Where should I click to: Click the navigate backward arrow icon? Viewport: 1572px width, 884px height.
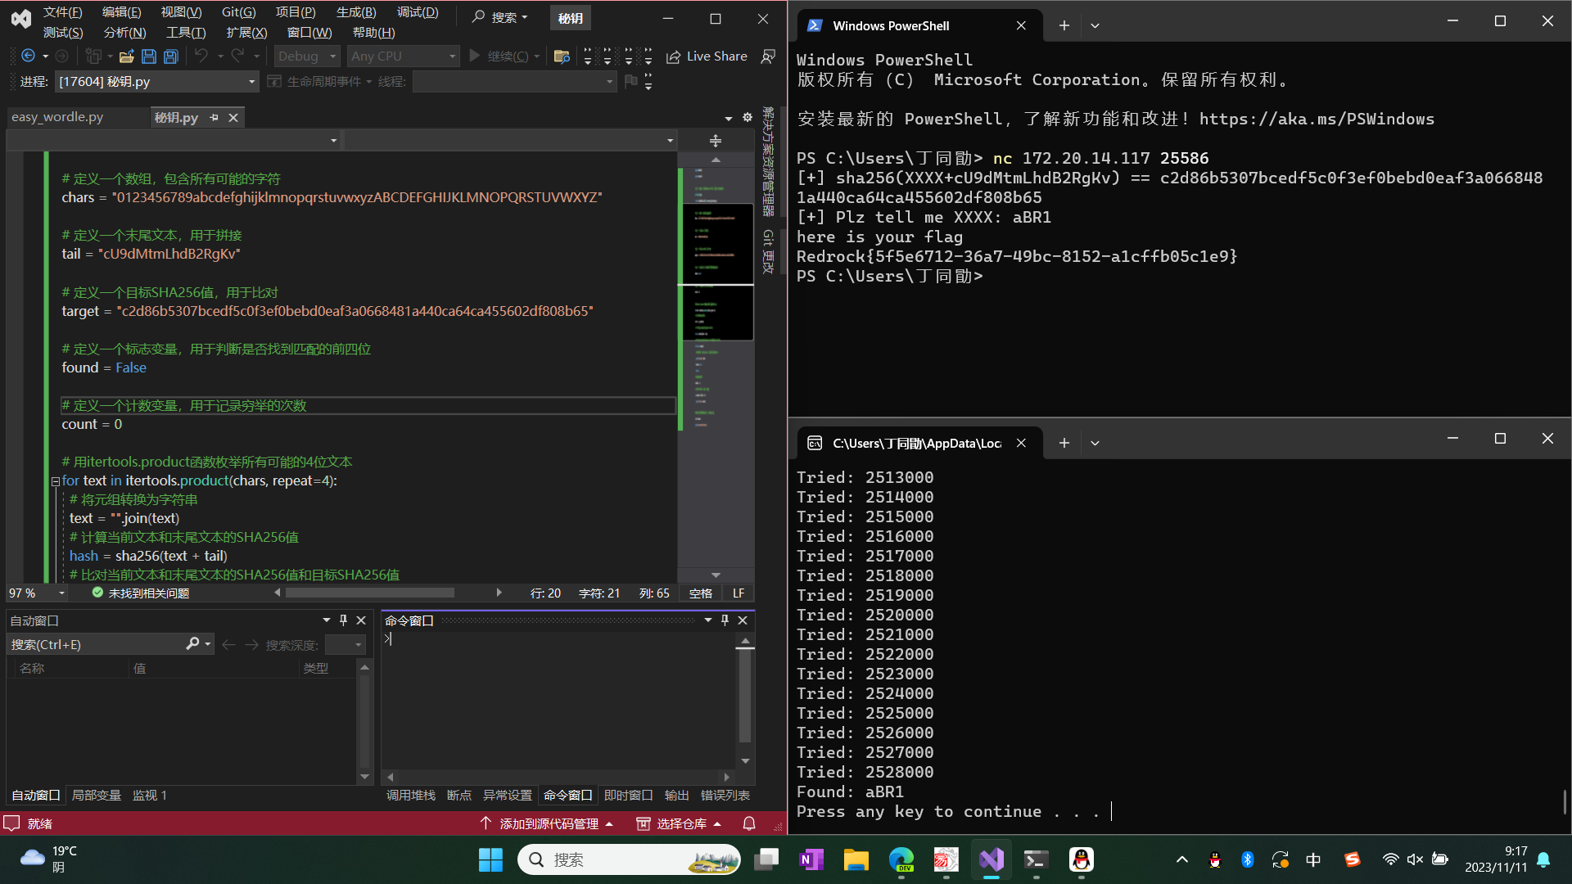click(28, 56)
